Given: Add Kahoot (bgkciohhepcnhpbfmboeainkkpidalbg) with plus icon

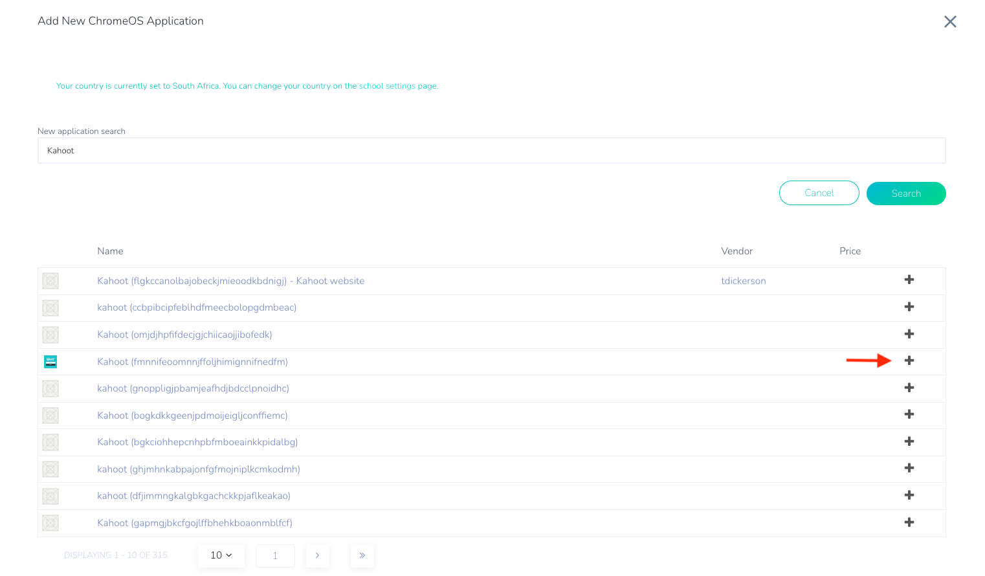Looking at the screenshot, I should (909, 441).
